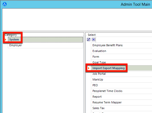Click the Category column header

tap(11, 35)
